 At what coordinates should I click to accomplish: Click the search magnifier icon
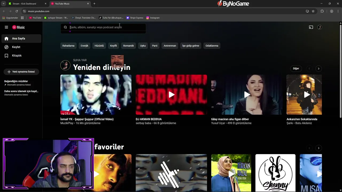coord(65,27)
